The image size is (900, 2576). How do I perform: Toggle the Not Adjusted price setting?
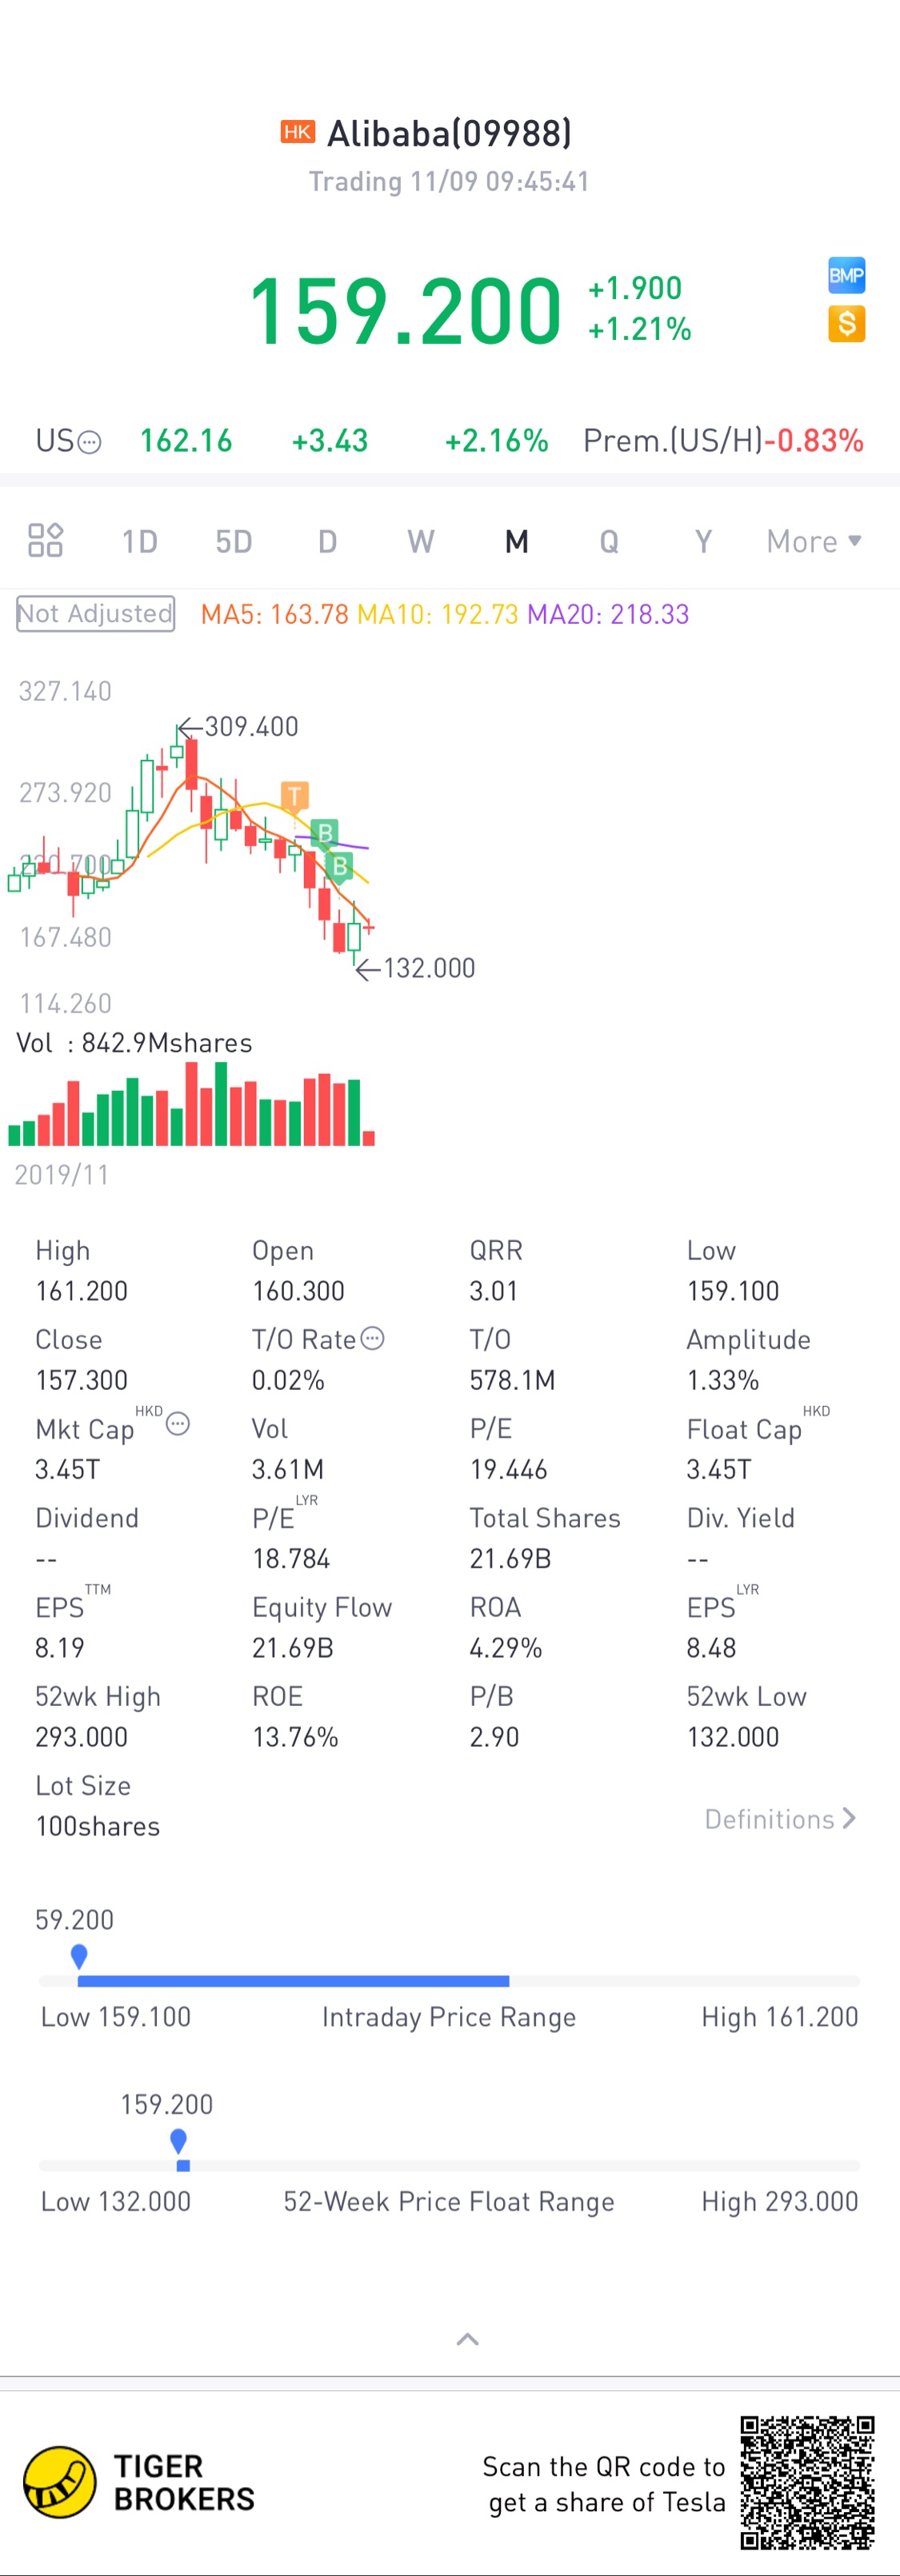pos(96,613)
